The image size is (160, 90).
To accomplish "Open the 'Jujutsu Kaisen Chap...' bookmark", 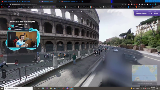I will point(96,7).
